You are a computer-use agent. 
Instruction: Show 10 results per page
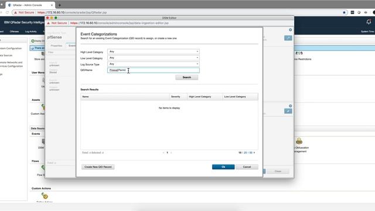[240, 152]
